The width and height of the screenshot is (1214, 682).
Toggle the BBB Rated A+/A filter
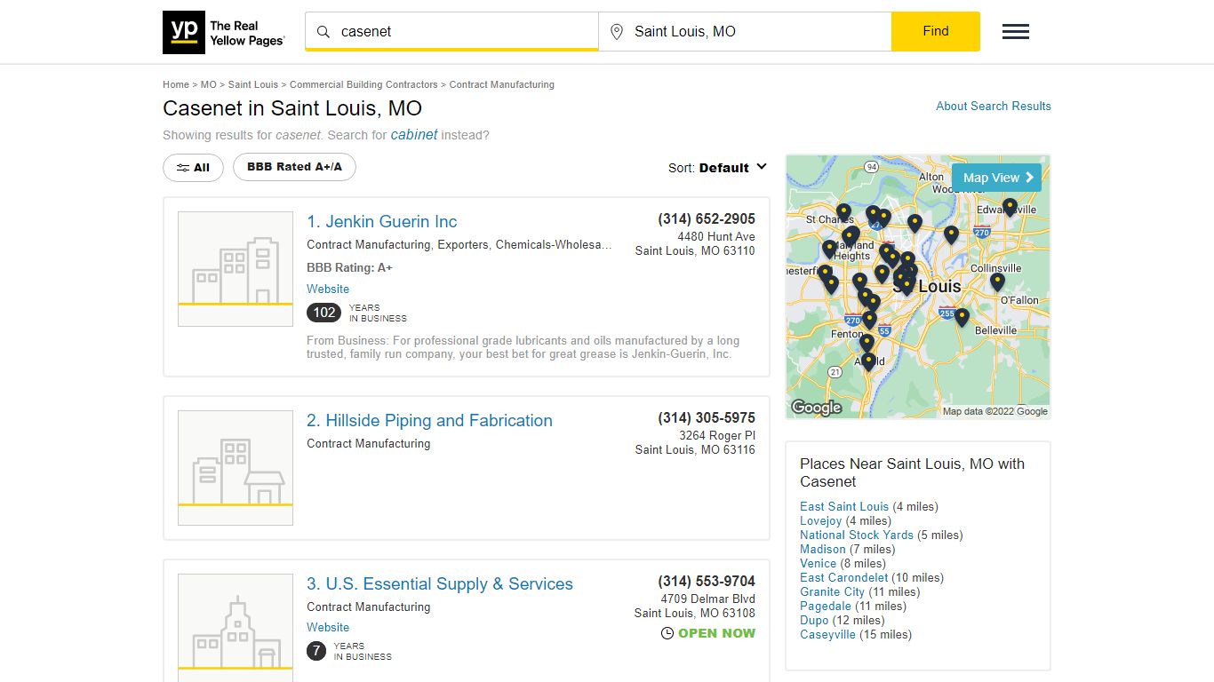click(294, 167)
